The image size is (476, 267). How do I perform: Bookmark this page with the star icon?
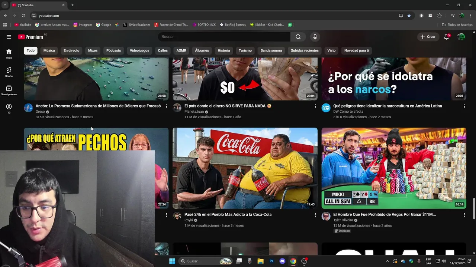[x=409, y=16]
